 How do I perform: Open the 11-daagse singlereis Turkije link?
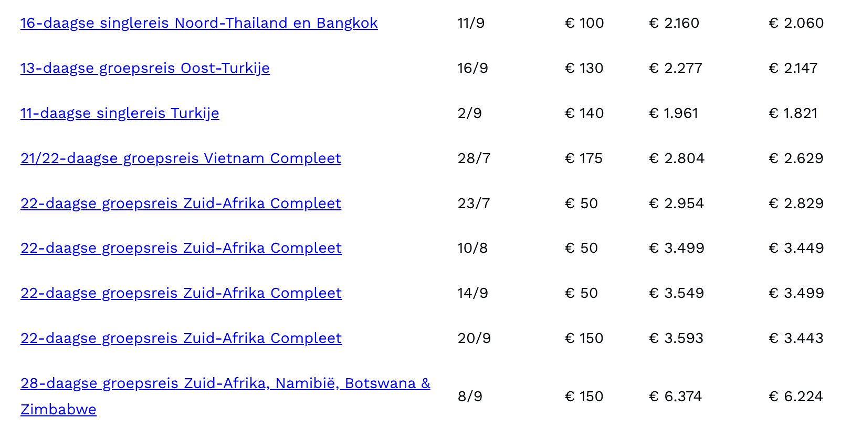120,113
